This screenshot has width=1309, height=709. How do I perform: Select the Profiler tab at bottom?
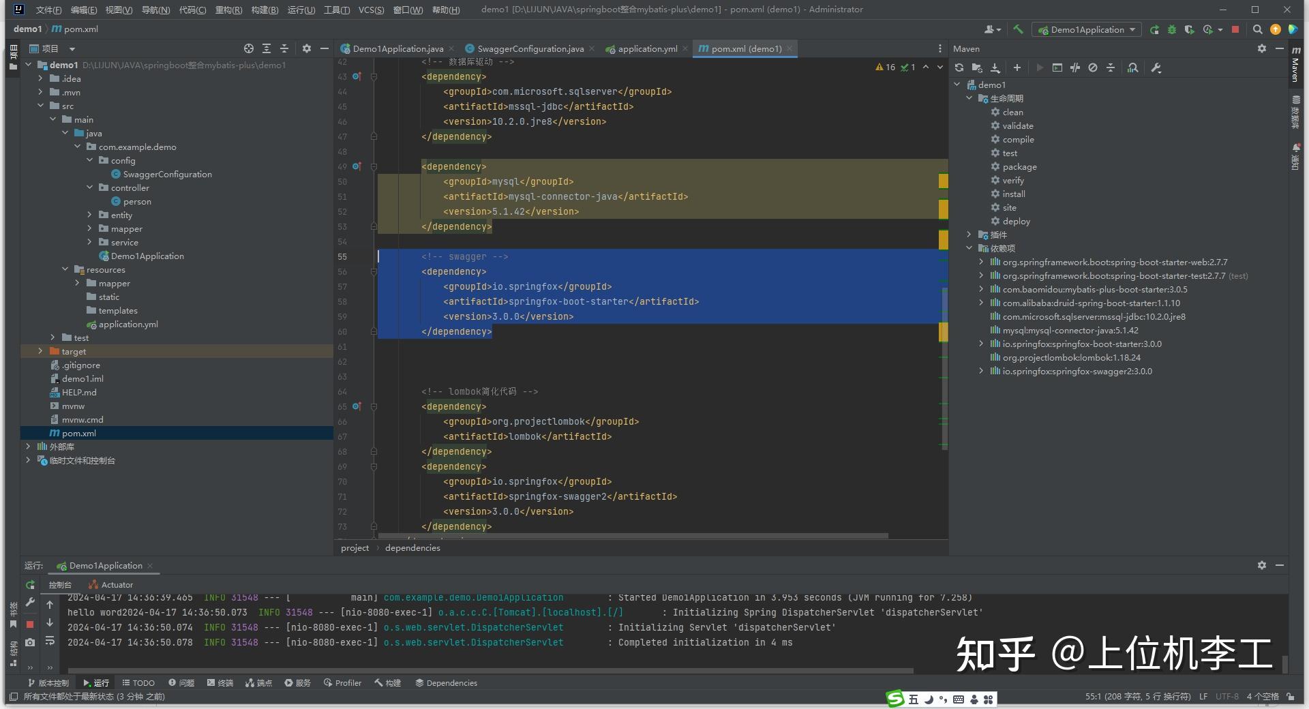(x=342, y=682)
